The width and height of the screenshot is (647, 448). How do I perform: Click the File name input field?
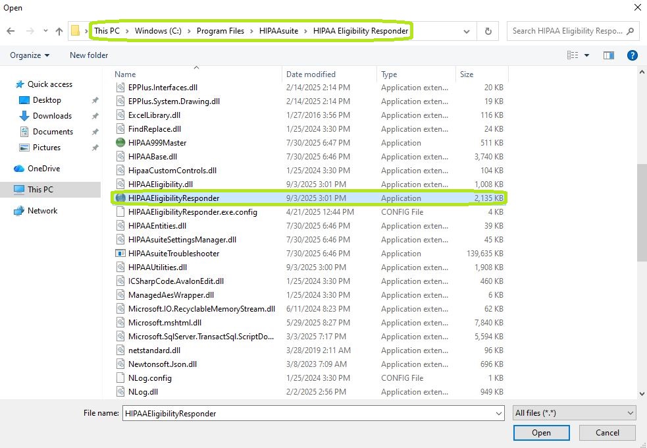coord(308,413)
